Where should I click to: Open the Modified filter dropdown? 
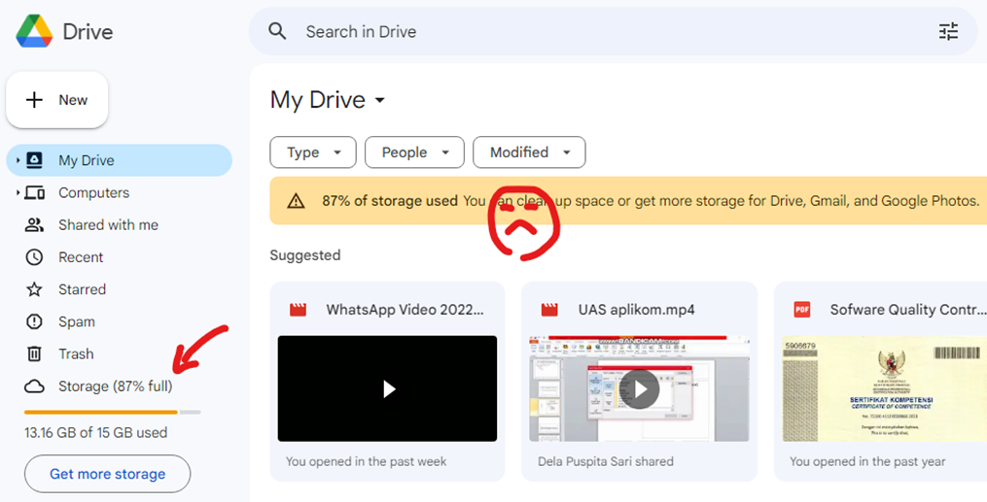pyautogui.click(x=529, y=152)
